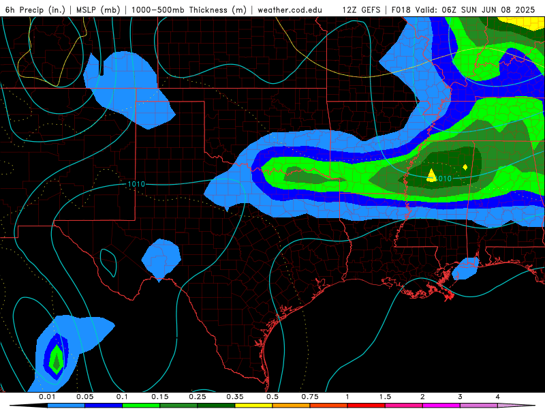Viewport: 545px width, 409px height.
Task: Click the 0.35 legend value
Action: 235,397
